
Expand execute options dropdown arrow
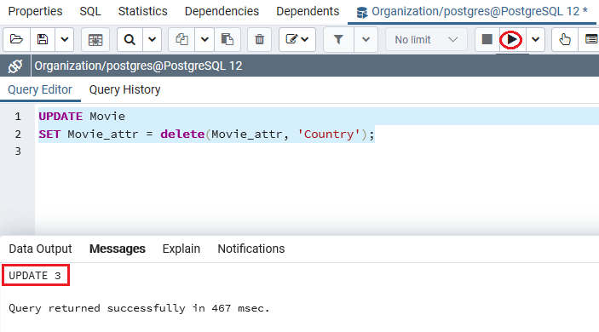click(x=535, y=39)
